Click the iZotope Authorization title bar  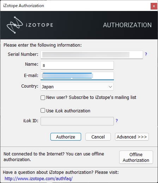[x=75, y=6]
